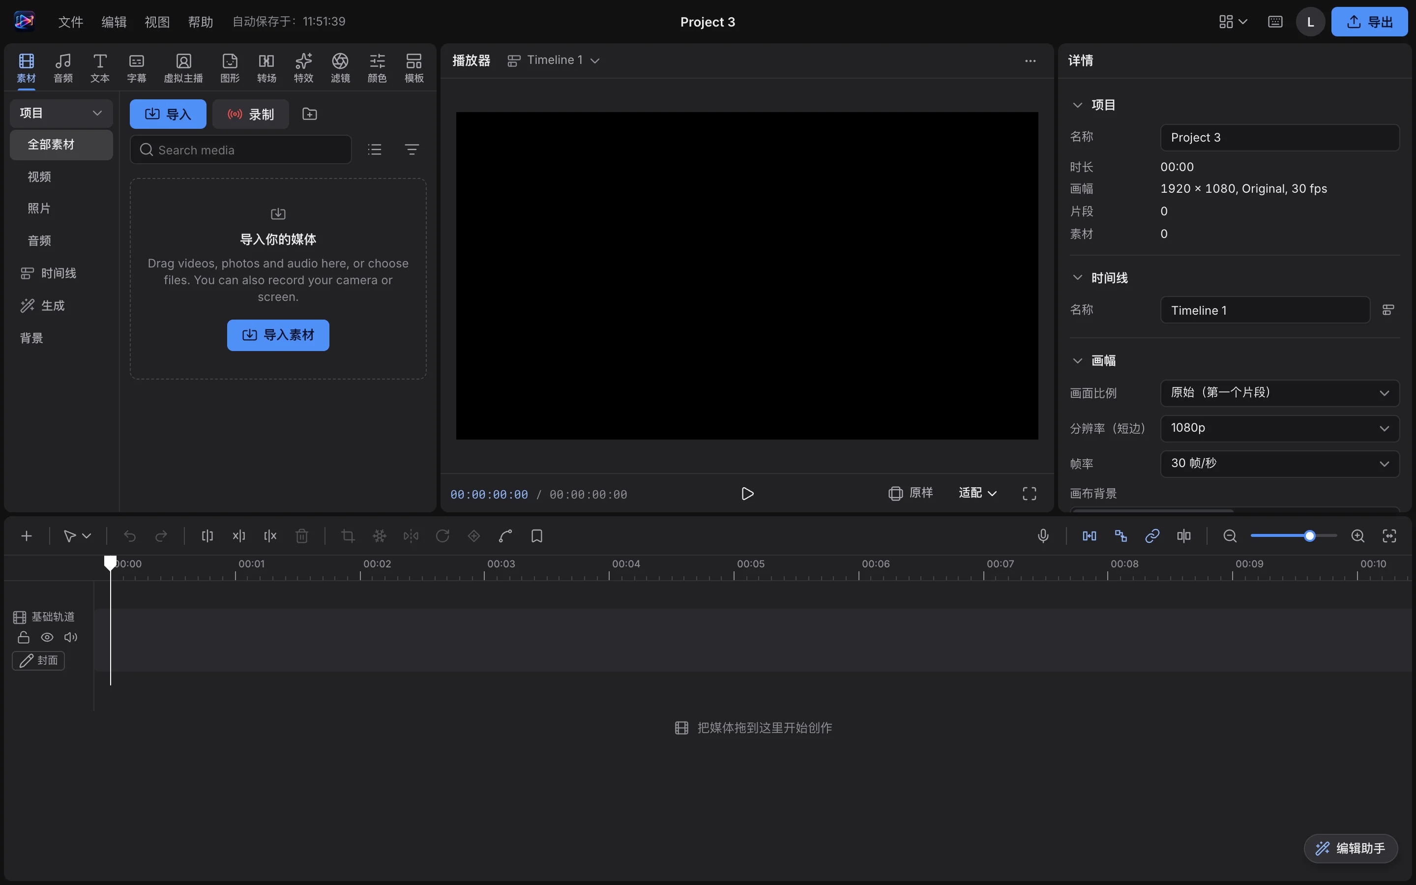Open the 分辨率 1080p dropdown
The height and width of the screenshot is (885, 1416).
click(1279, 428)
